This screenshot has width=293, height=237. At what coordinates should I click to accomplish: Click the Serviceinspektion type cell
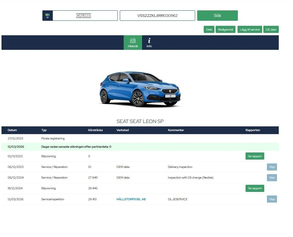pyautogui.click(x=53, y=199)
